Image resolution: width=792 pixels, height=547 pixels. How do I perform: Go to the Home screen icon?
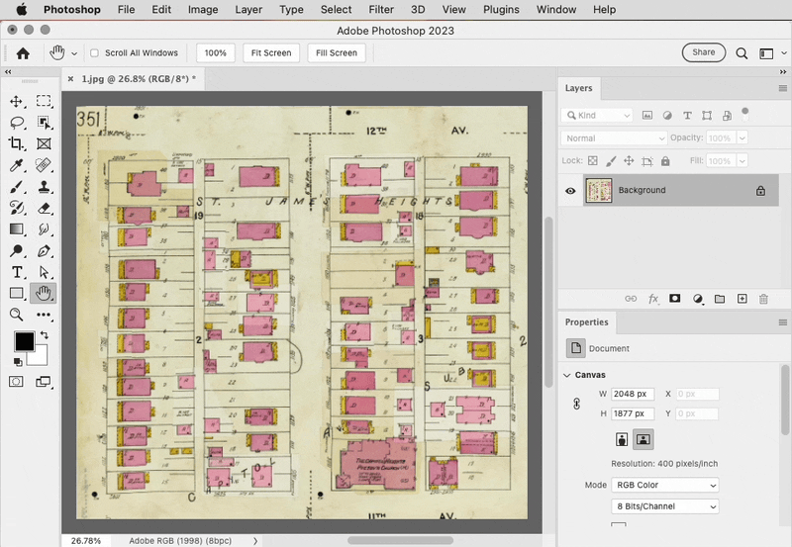coord(23,53)
